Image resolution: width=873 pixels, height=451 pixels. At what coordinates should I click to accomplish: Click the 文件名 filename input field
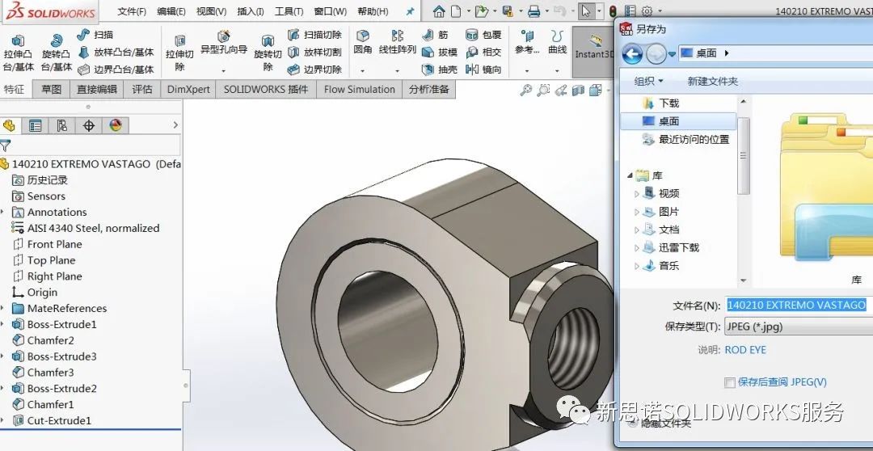click(x=797, y=305)
